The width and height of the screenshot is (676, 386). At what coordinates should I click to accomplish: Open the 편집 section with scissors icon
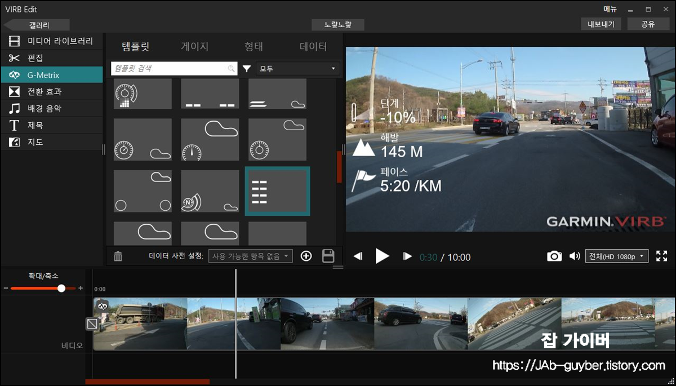[51, 58]
